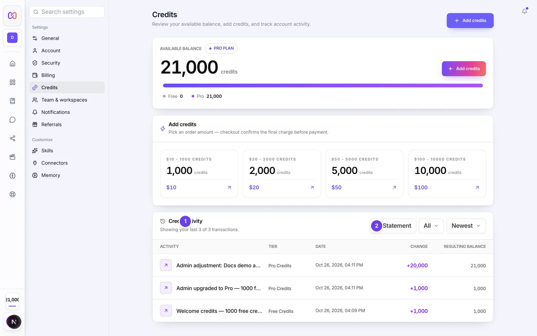Open Account settings

pyautogui.click(x=67, y=50)
